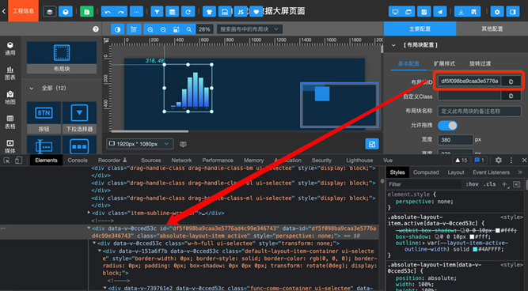Expand the item-subline-wrapper div node
This screenshot has height=291, width=528.
(x=89, y=213)
